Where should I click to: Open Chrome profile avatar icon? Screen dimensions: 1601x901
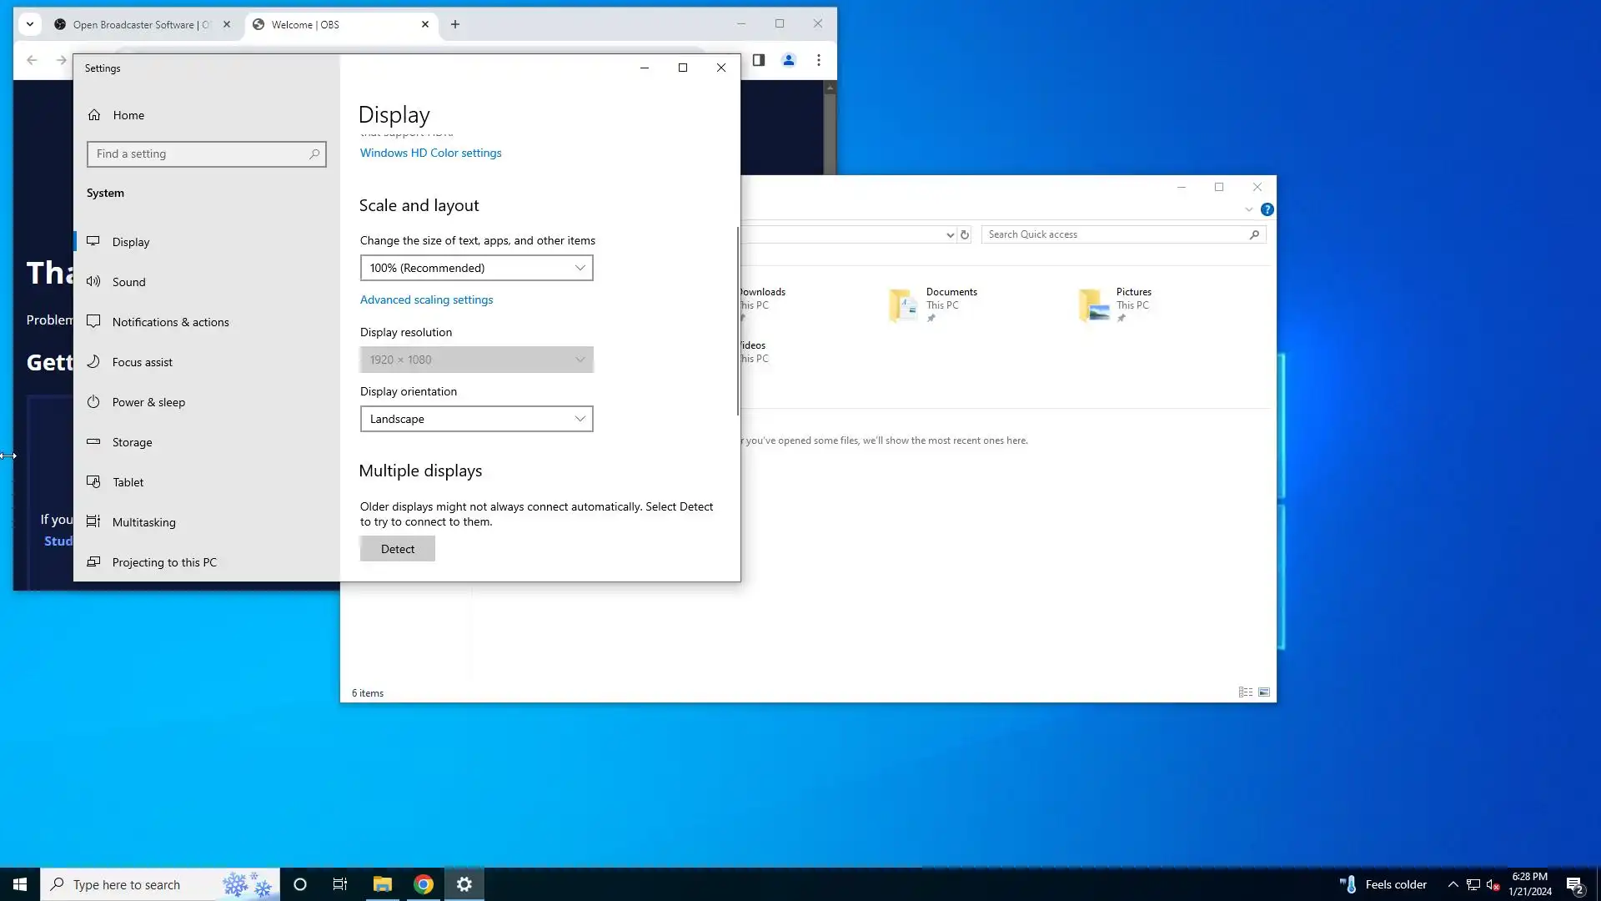click(788, 60)
